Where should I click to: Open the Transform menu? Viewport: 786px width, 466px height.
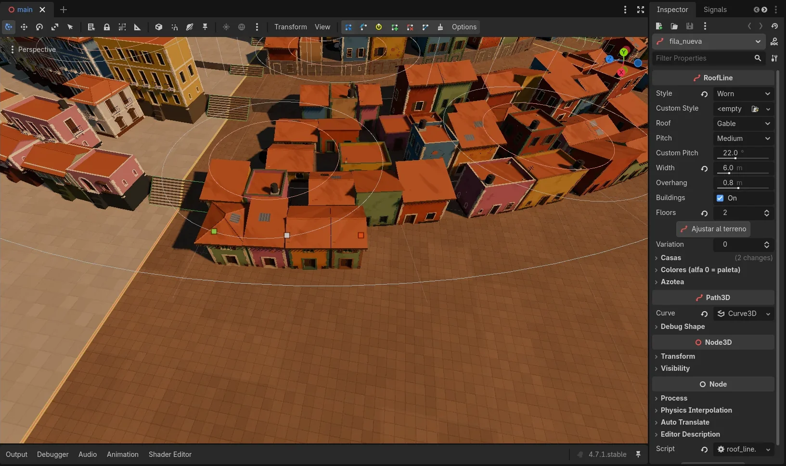[x=290, y=27]
